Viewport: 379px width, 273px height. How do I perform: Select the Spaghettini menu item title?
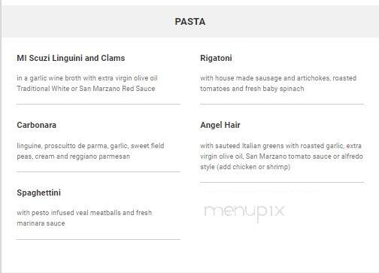click(38, 193)
